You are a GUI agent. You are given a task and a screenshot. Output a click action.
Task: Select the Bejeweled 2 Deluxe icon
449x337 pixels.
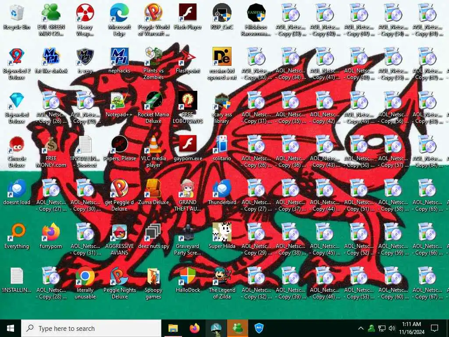[x=17, y=57]
